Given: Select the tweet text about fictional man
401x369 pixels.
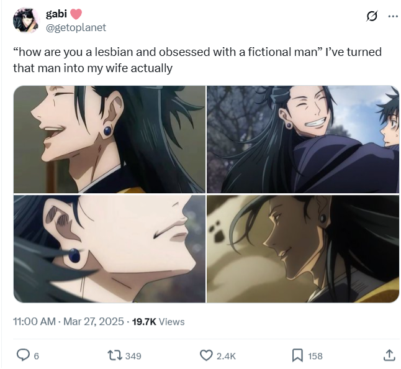Looking at the screenshot, I should click(x=197, y=60).
